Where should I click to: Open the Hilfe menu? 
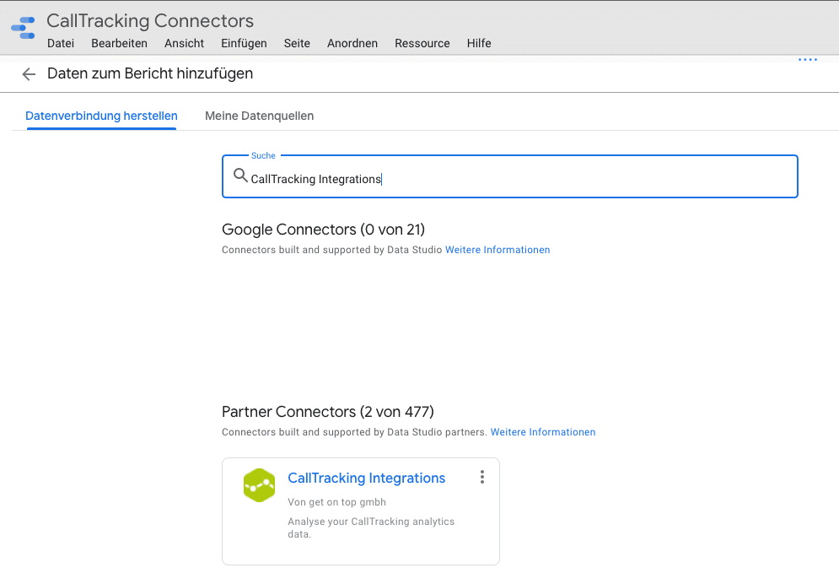coord(479,43)
